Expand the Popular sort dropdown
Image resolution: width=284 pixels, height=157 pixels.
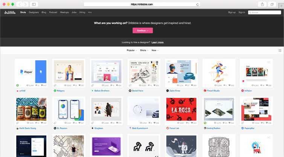(x=131, y=50)
